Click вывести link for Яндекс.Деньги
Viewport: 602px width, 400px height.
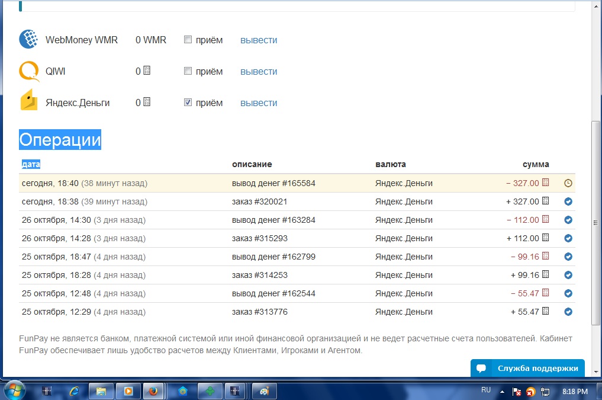click(259, 103)
